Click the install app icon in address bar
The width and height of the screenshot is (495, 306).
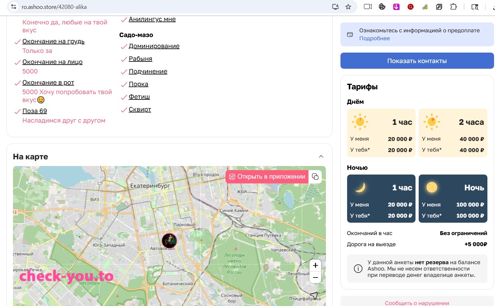coord(335,7)
